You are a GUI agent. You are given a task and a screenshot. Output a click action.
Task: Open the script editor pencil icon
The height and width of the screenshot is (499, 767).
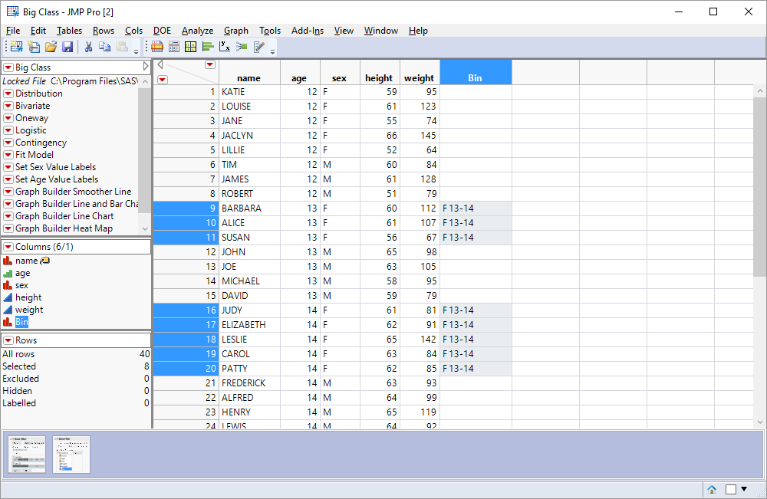[x=258, y=47]
